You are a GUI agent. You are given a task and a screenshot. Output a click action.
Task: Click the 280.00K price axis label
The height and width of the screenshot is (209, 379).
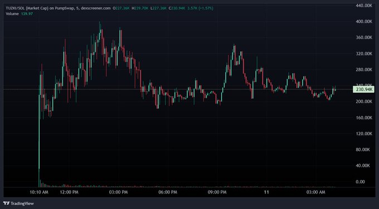pos(364,69)
